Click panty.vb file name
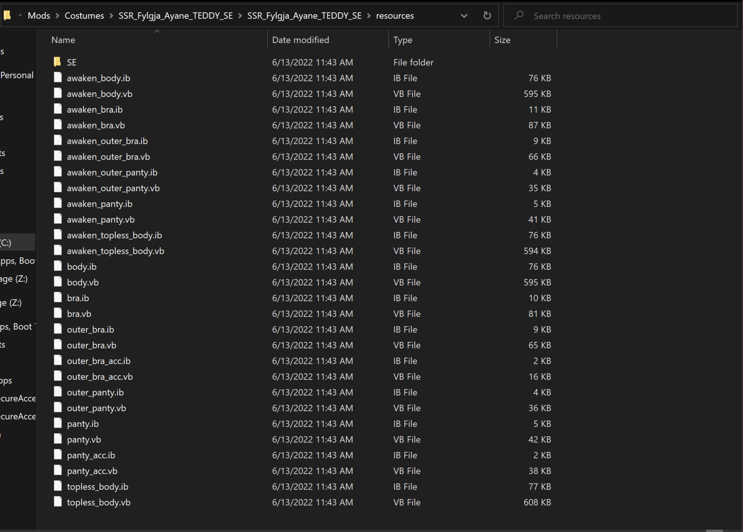743x532 pixels. [x=84, y=440]
